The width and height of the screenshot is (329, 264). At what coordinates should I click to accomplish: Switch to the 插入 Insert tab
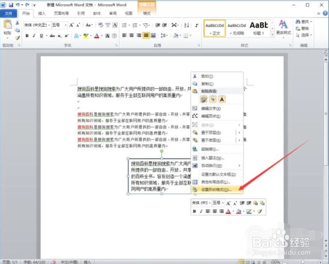coord(42,14)
